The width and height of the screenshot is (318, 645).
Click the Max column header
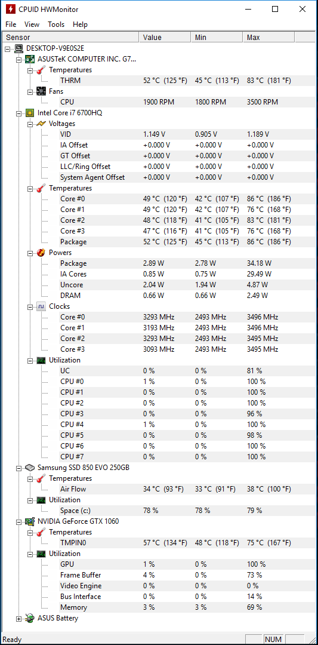[x=268, y=38]
